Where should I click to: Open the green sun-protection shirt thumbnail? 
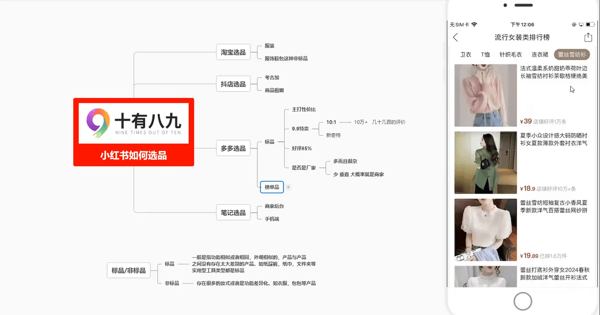pos(486,163)
